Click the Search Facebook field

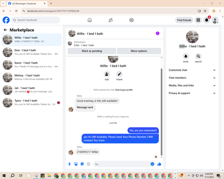coord(35,20)
